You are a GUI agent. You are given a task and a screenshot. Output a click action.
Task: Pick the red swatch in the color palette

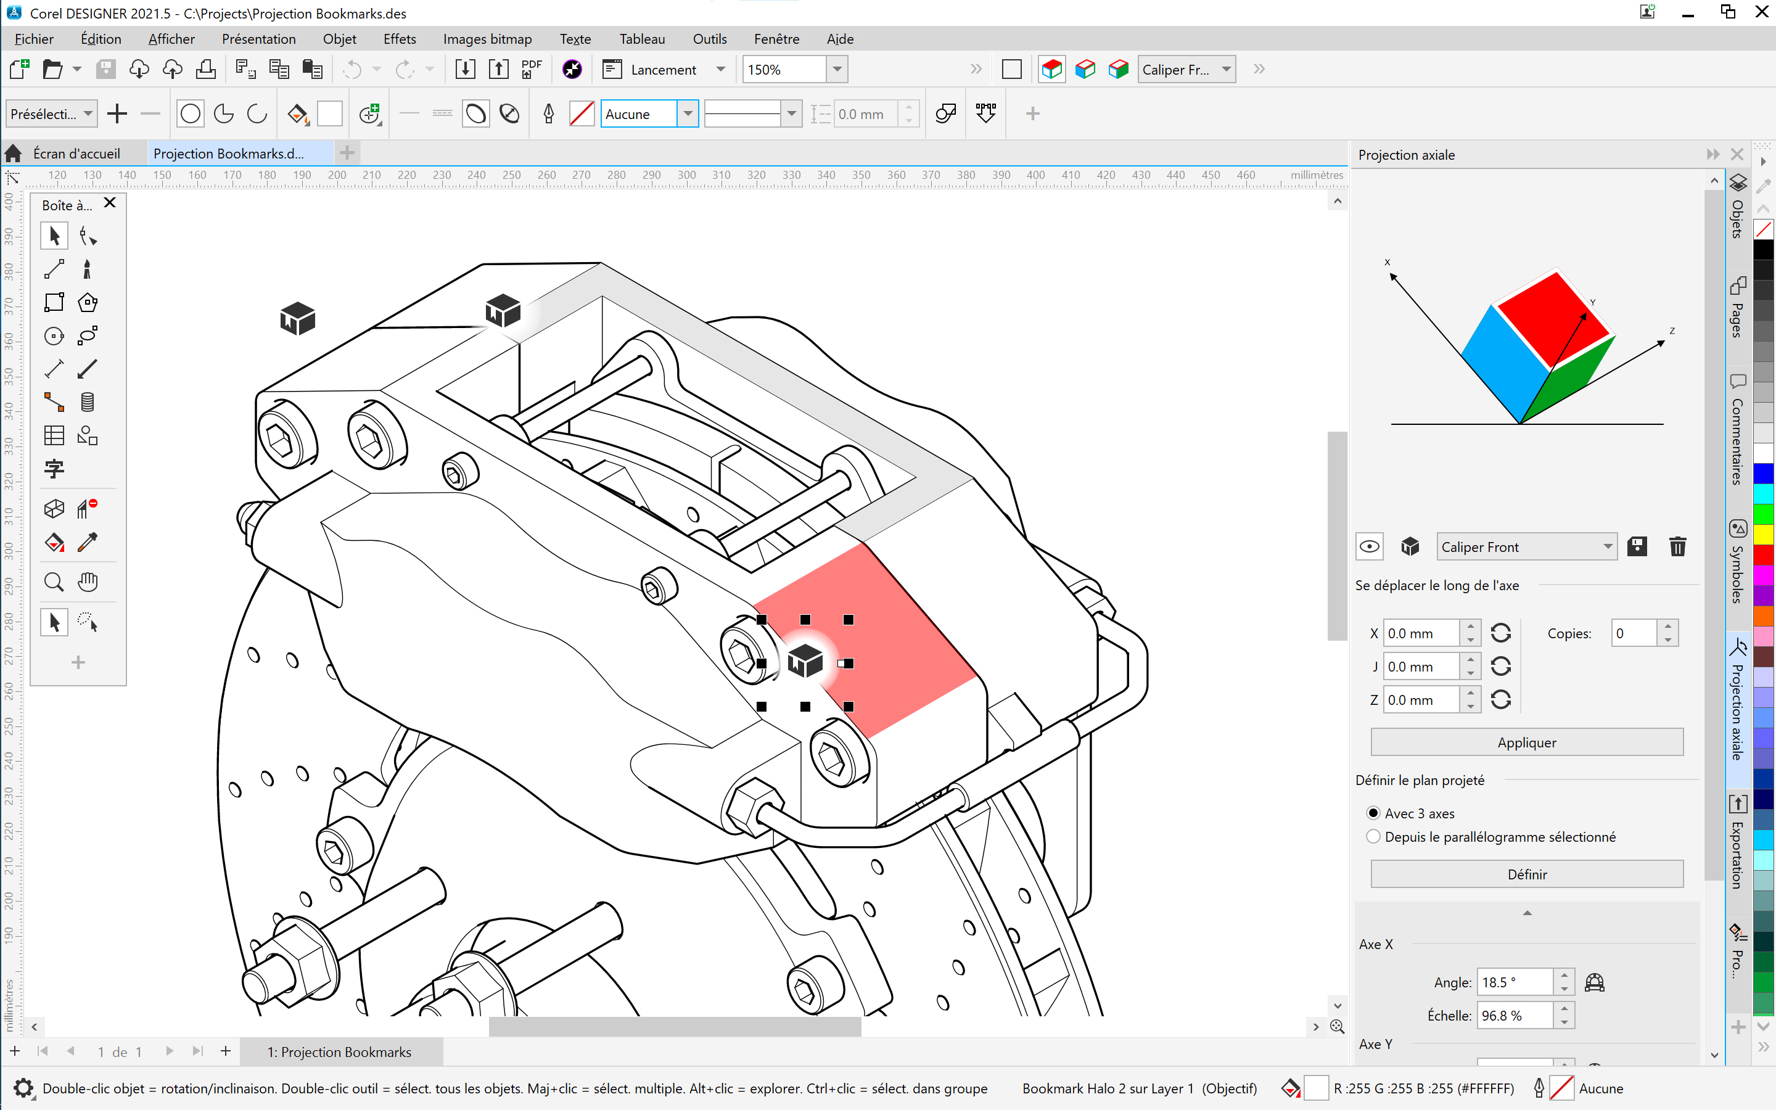1763,554
